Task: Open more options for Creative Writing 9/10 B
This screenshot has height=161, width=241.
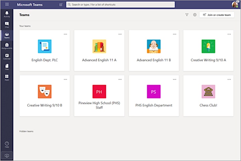Action: tap(65, 79)
